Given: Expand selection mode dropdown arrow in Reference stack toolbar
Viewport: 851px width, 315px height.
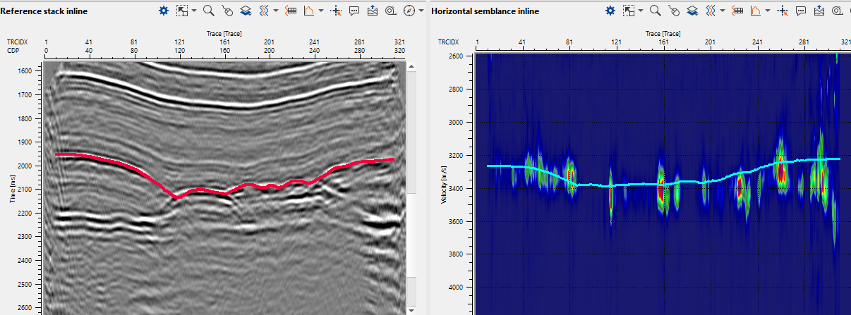Looking at the screenshot, I should click(x=193, y=11).
